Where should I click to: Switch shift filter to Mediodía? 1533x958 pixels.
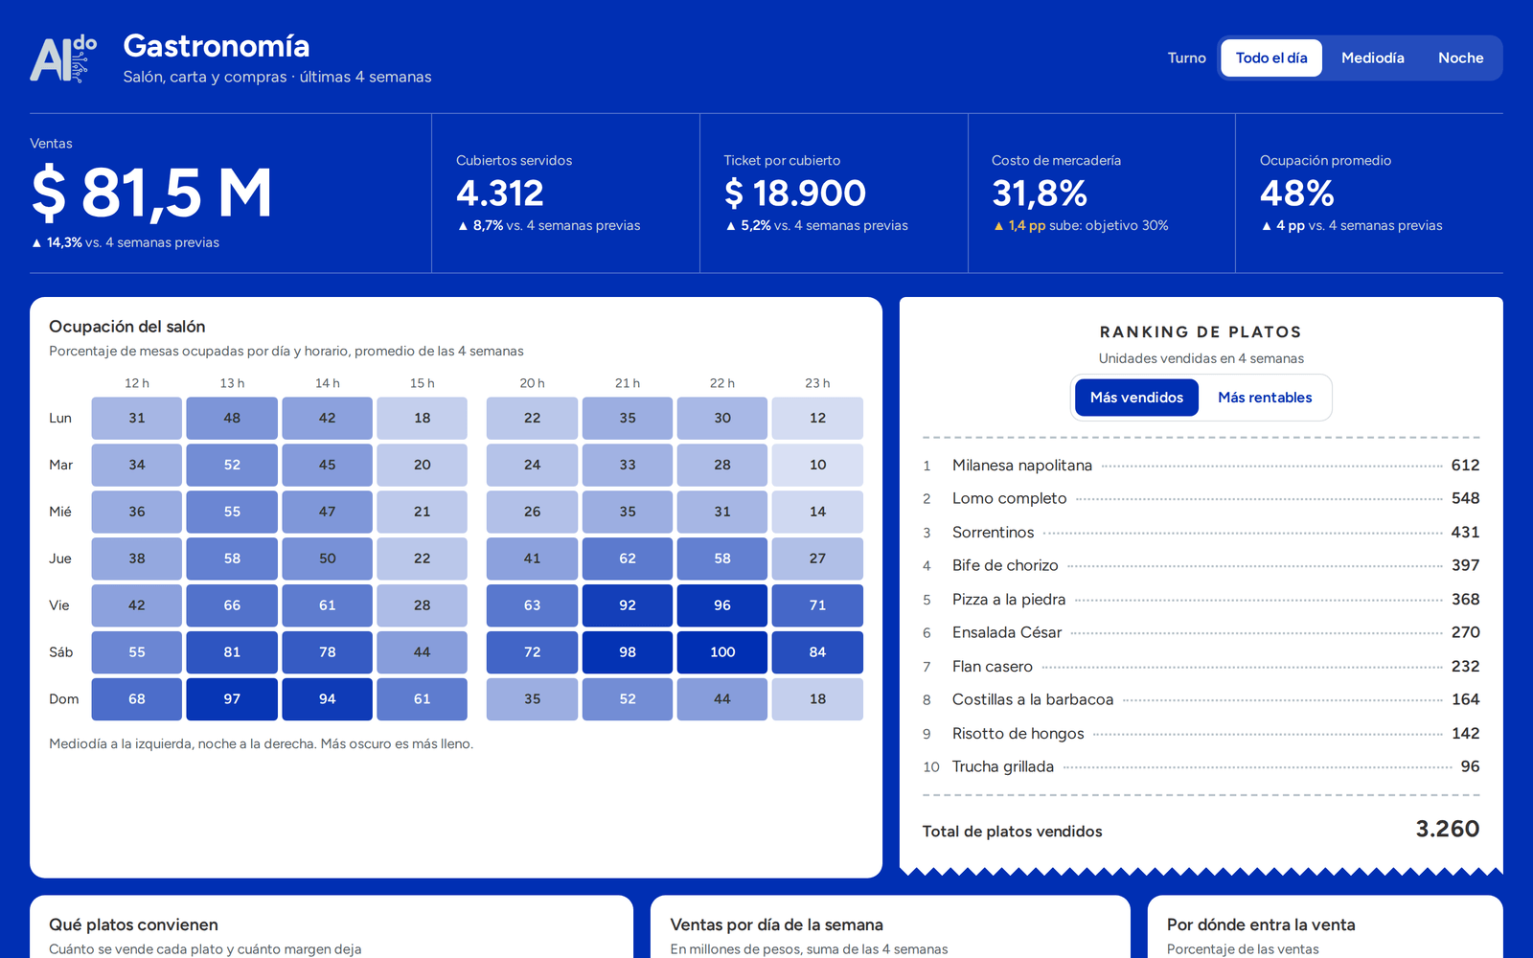coord(1372,58)
